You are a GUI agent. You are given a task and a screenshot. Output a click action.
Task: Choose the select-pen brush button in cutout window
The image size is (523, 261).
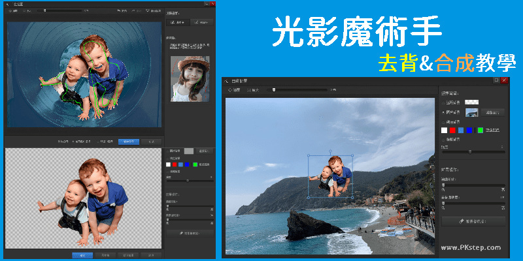(x=178, y=22)
